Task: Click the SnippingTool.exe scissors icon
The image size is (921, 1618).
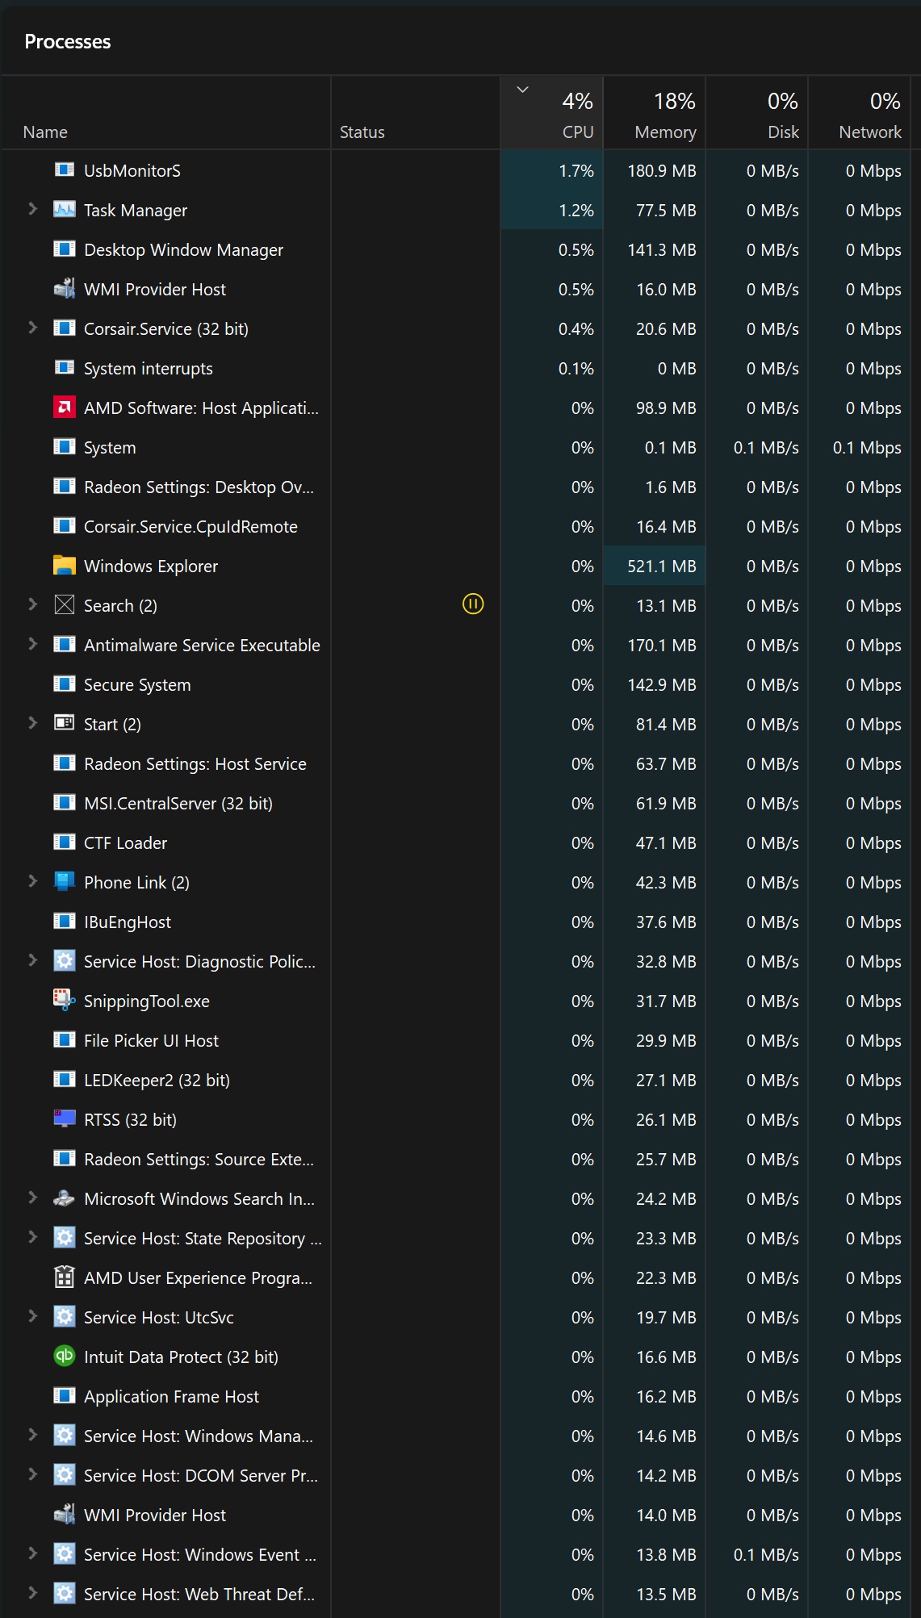Action: pos(65,1001)
